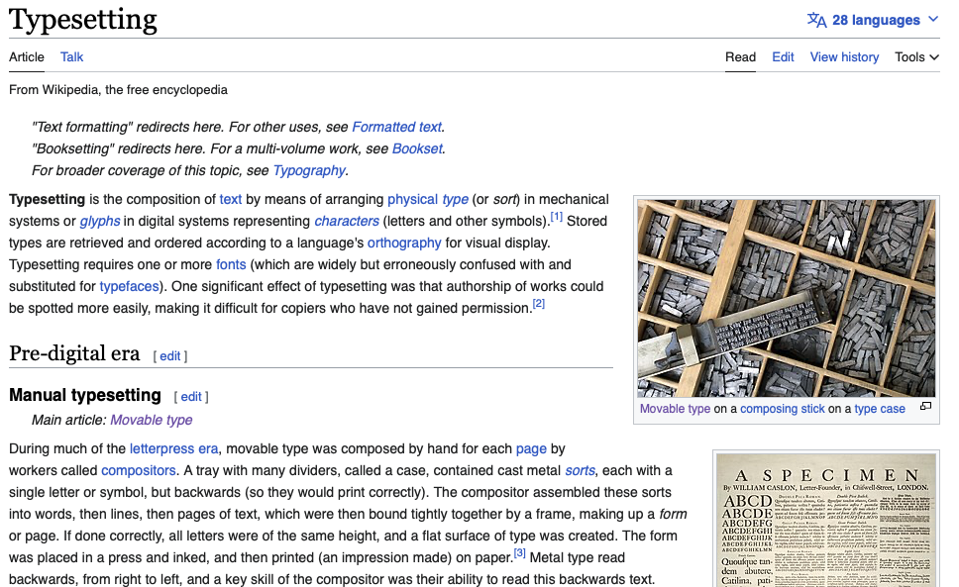Open the Bookset link

417,149
